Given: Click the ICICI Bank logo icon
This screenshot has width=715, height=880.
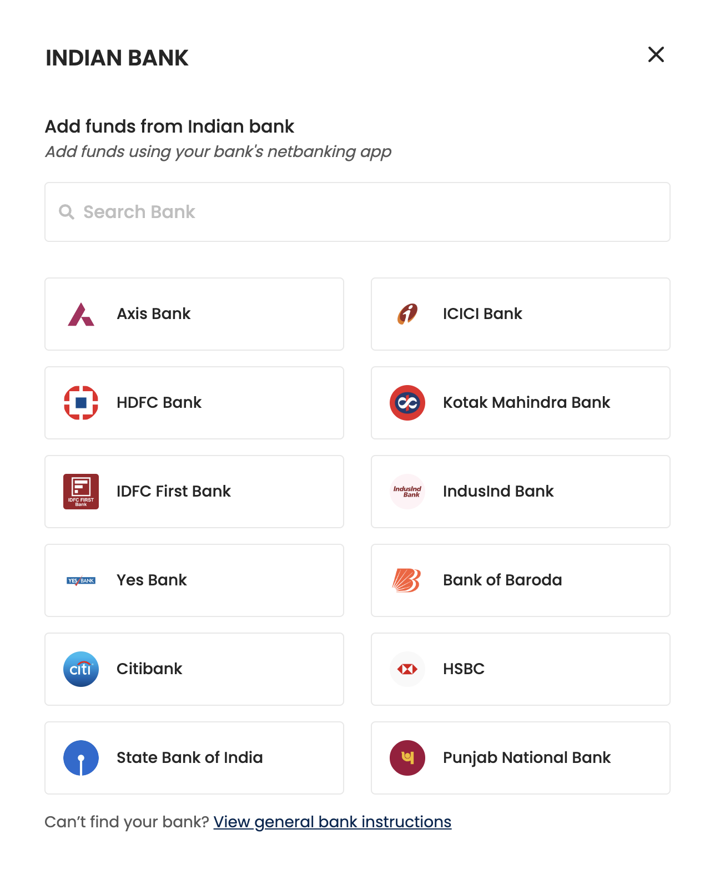Looking at the screenshot, I should [407, 314].
